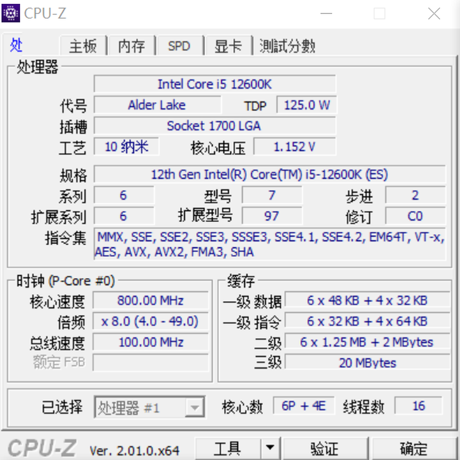Minimize the CPU-Z window
Image resolution: width=460 pixels, height=460 pixels.
point(326,13)
